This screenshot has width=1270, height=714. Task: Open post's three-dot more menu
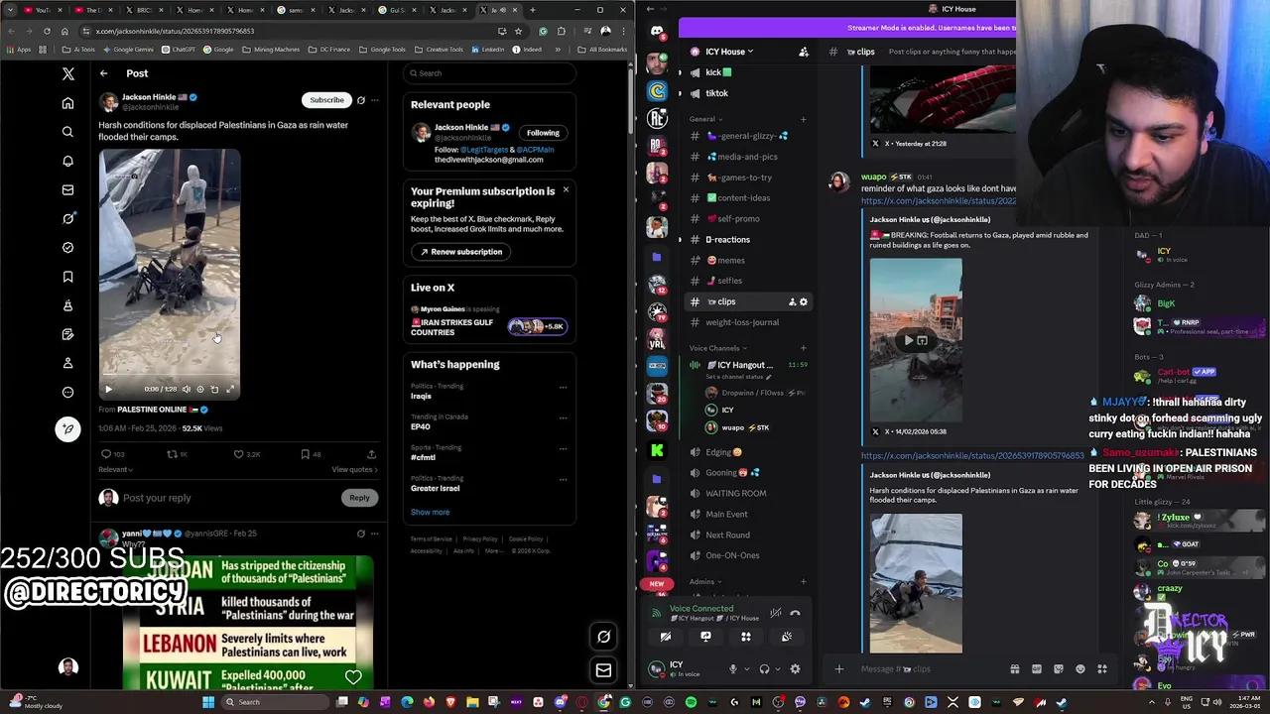[x=374, y=100]
